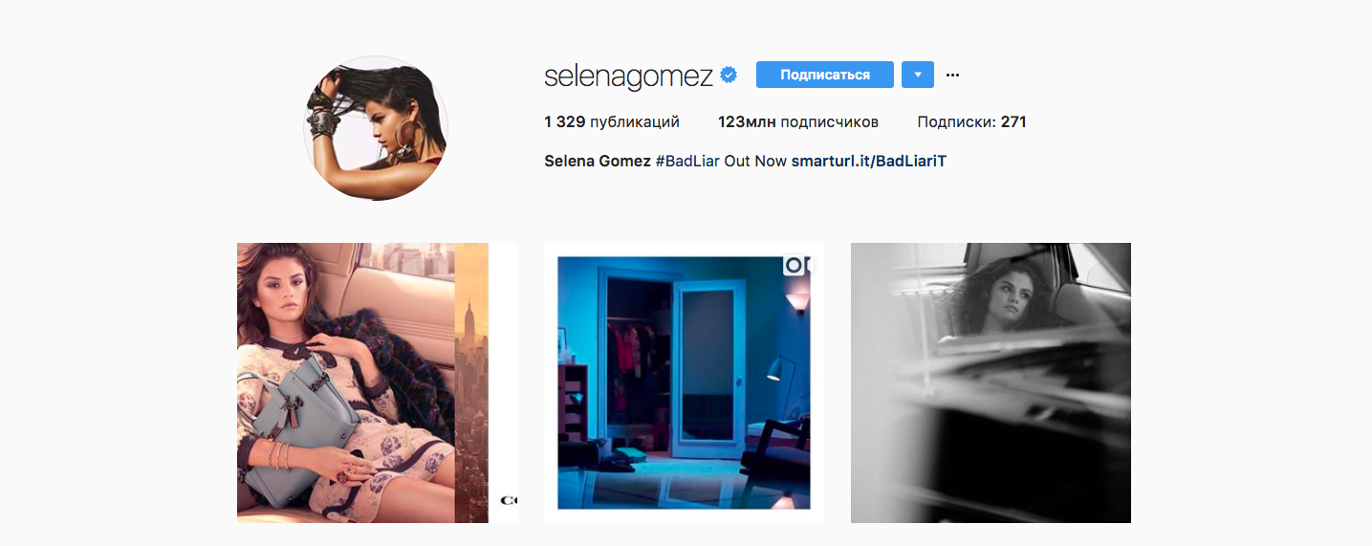
Task: Open the blue-lit bedroom door post
Action: pyautogui.click(x=684, y=382)
